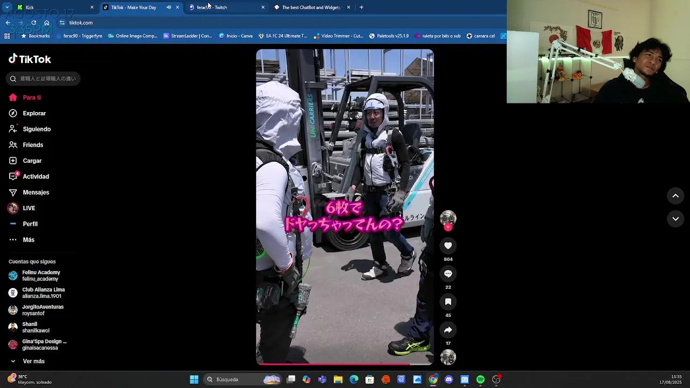Open the Bookmarks folder
The width and height of the screenshot is (690, 388).
[35, 36]
